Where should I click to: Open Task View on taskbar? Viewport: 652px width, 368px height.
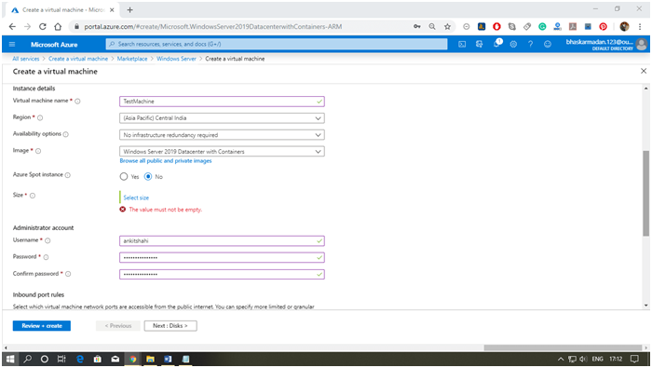61,359
